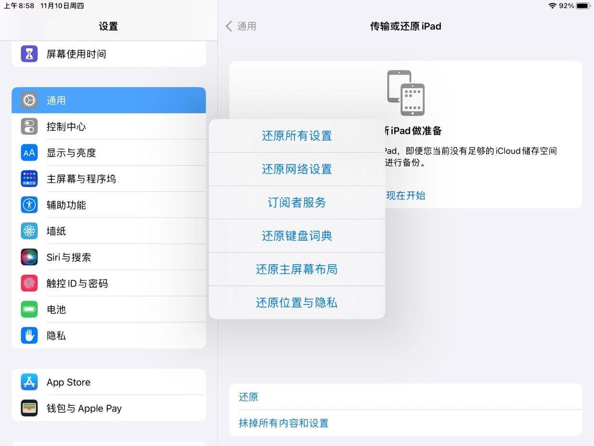Open 屏幕使用时间 via its hourglass icon
Screen dimensions: 594x446
(29, 54)
